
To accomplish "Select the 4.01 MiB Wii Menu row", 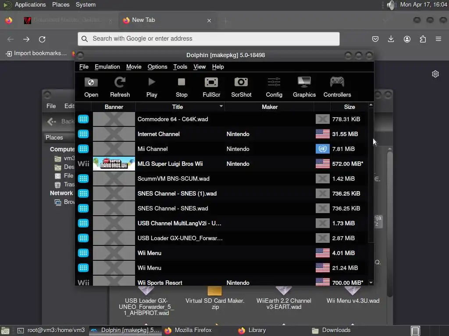I will coord(222,253).
